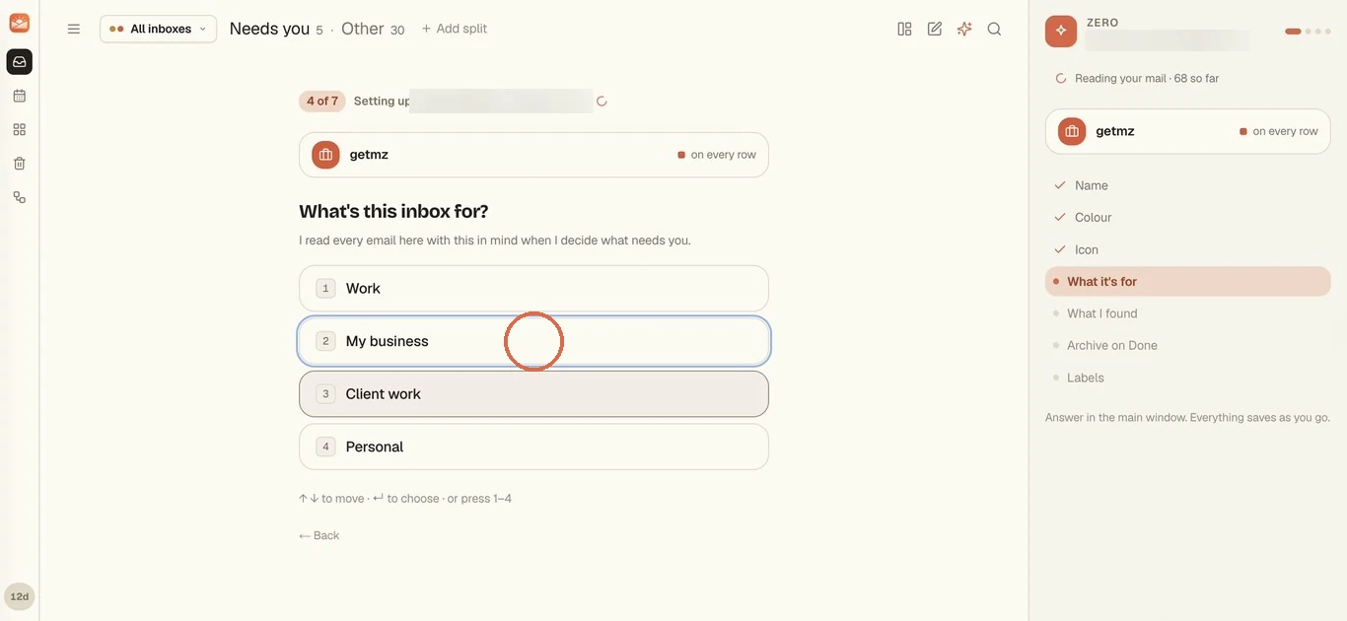The width and height of the screenshot is (1347, 621).
Task: Go to the Name step
Action: (1187, 185)
